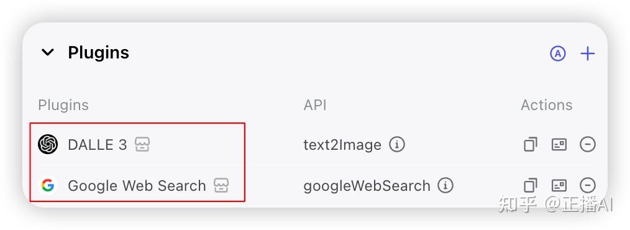630x230 pixels.
Task: Remove the Google Web Search plugin
Action: click(587, 185)
